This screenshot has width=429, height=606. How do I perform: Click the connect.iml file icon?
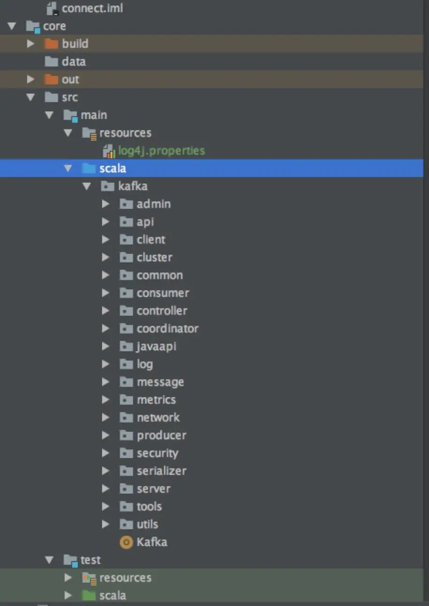pyautogui.click(x=52, y=8)
